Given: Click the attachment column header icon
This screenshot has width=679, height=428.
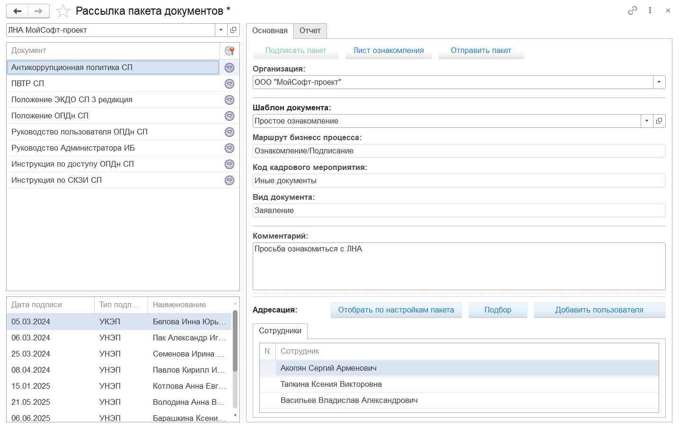Looking at the screenshot, I should pos(229,51).
